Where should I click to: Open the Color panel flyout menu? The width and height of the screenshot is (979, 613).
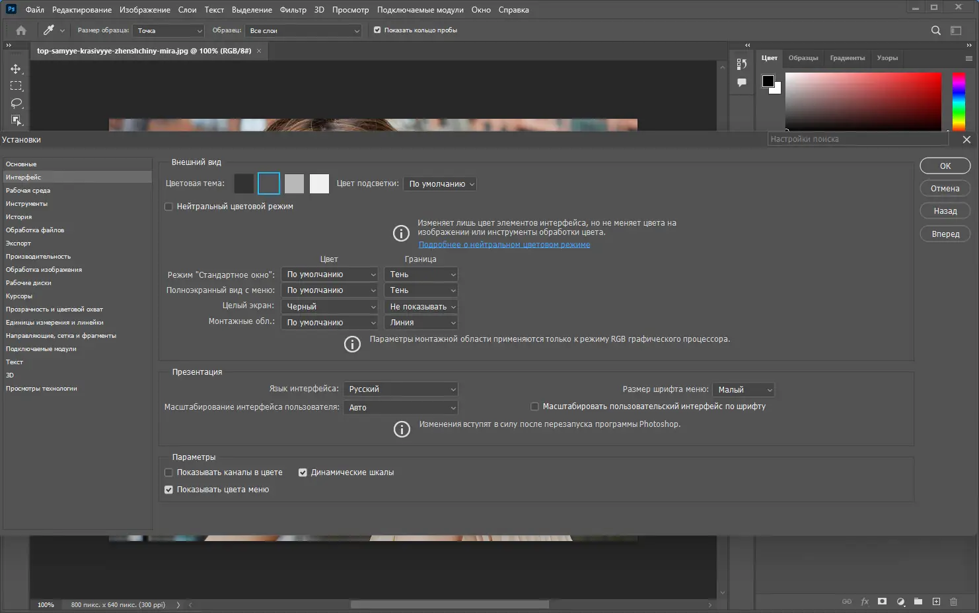[969, 58]
